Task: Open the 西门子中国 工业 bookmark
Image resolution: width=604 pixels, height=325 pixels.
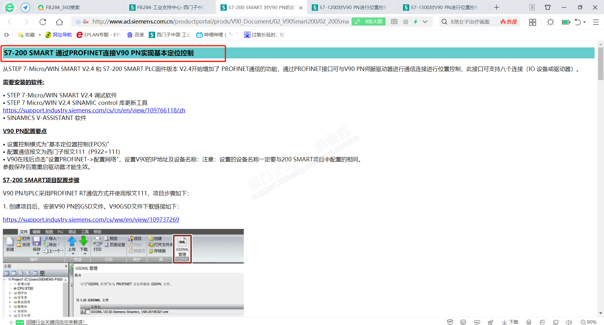Action: coord(170,35)
